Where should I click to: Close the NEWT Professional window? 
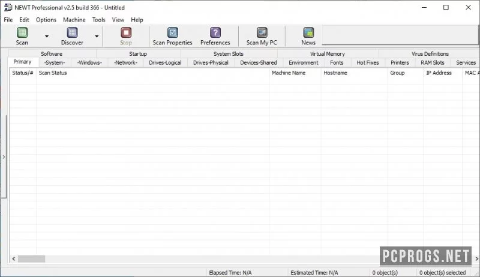(x=469, y=7)
